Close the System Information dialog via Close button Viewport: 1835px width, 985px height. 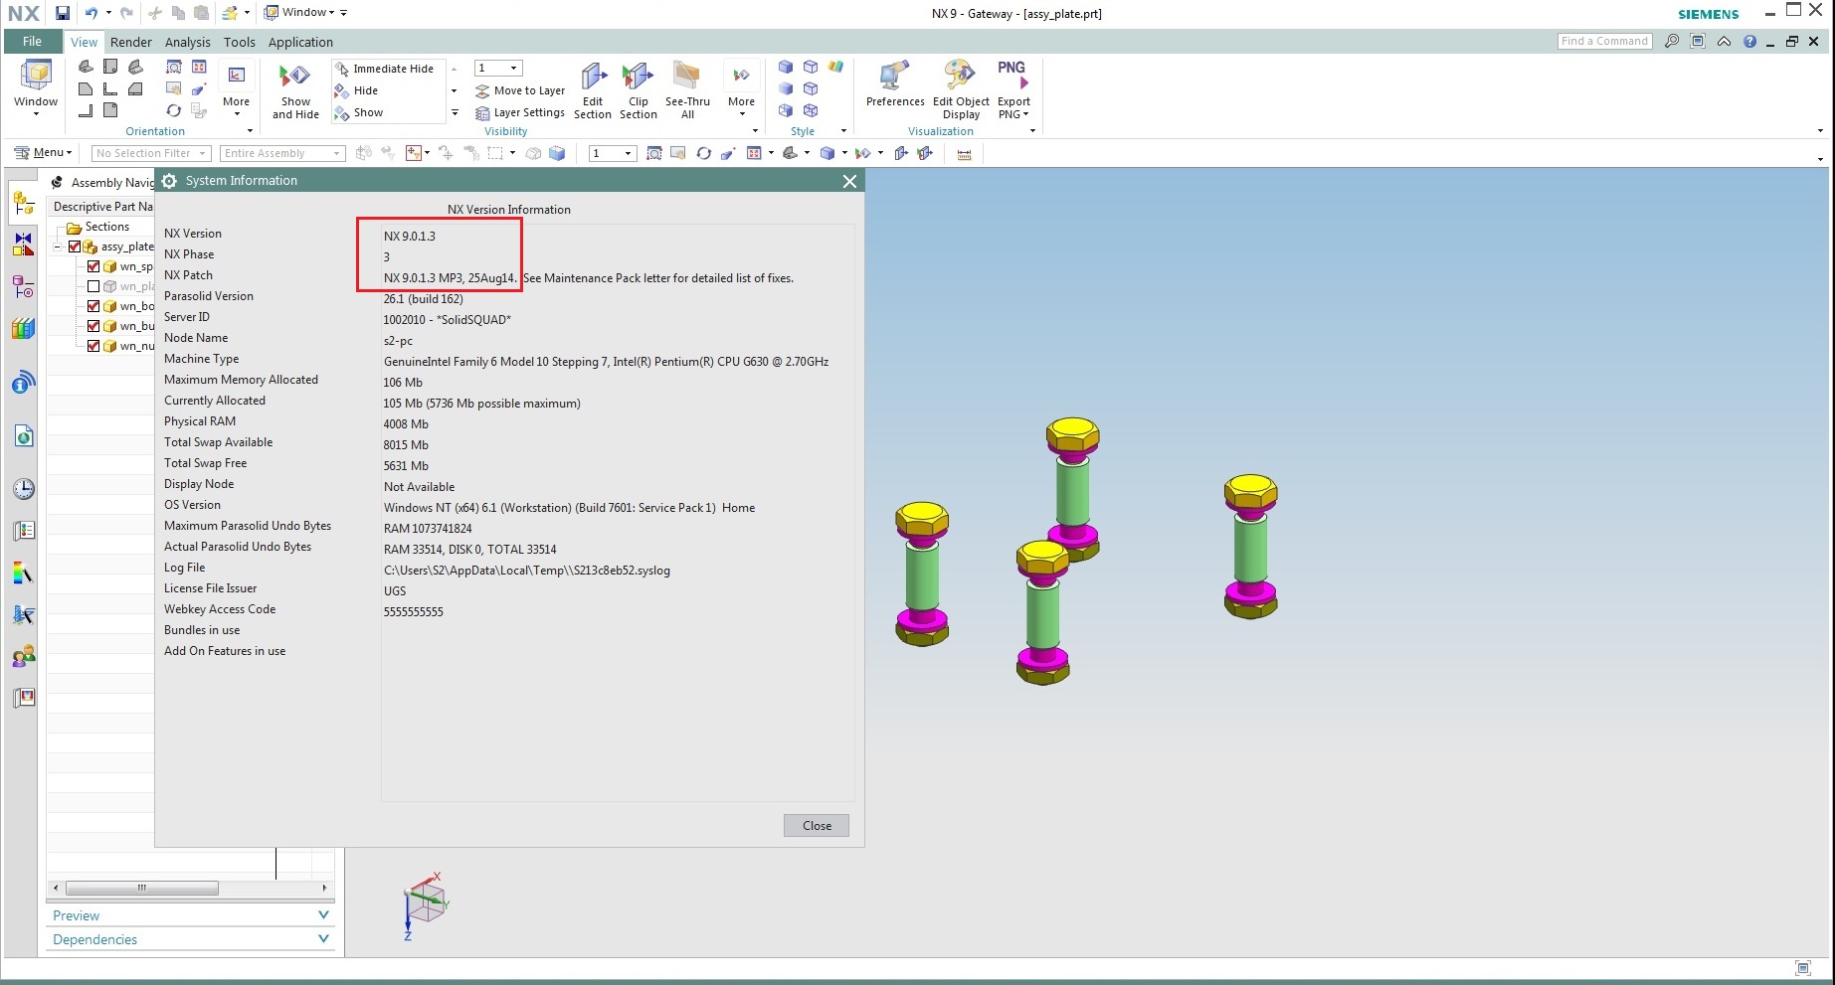pyautogui.click(x=817, y=826)
